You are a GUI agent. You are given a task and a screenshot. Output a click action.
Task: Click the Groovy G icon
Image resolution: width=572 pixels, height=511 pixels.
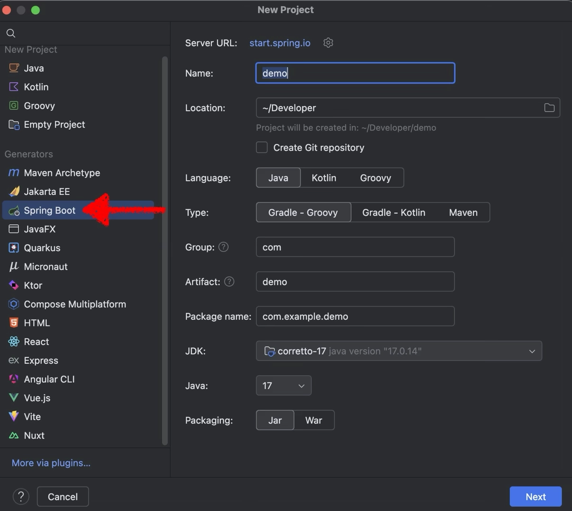tap(14, 106)
